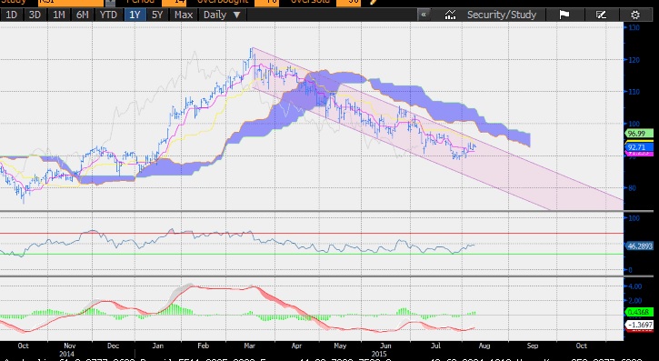Click the 46.2893 RSI value label
This screenshot has height=361, width=659.
click(x=639, y=246)
